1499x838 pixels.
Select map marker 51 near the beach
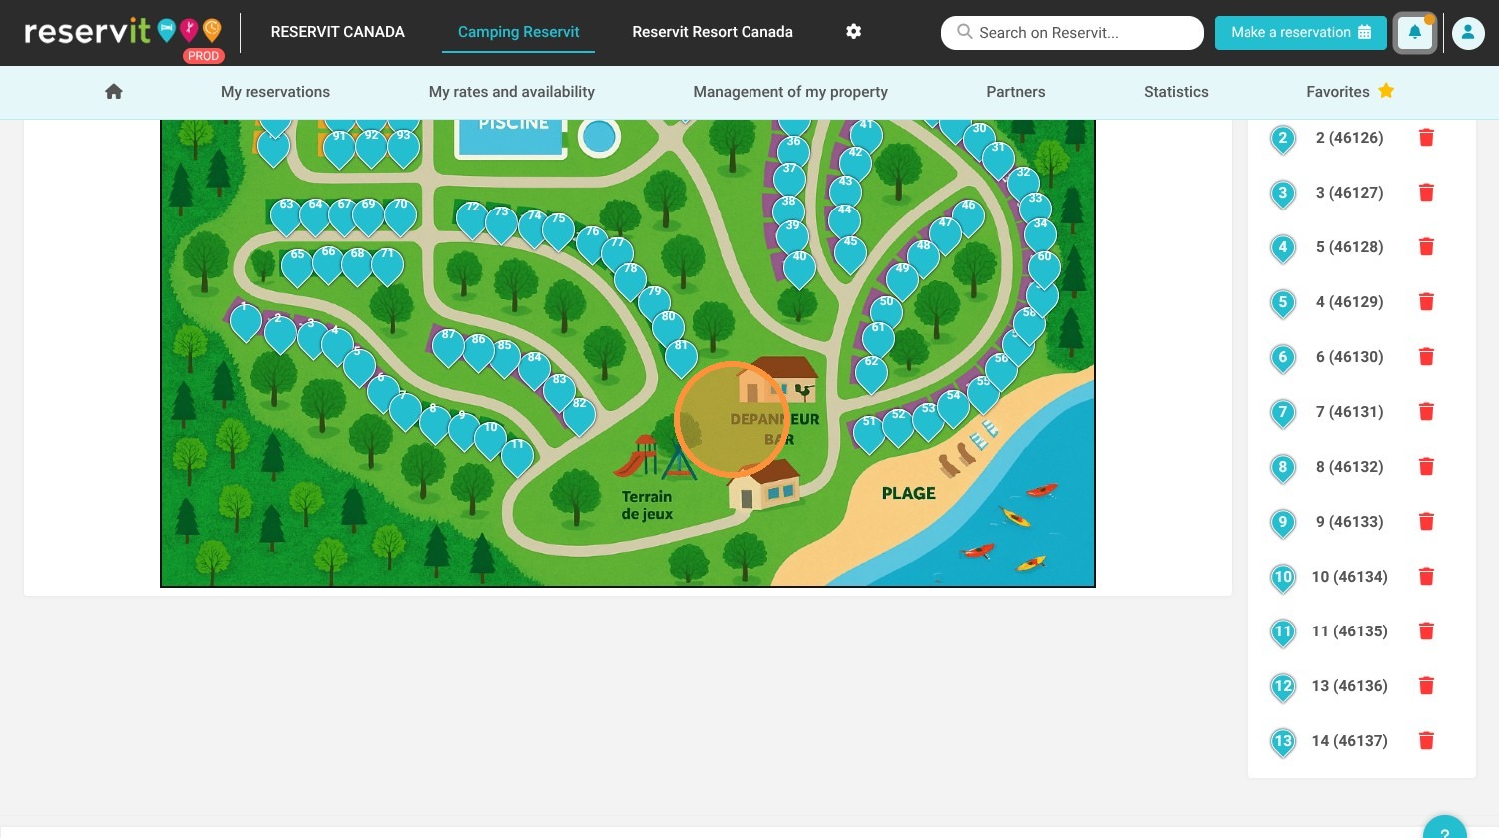point(869,433)
